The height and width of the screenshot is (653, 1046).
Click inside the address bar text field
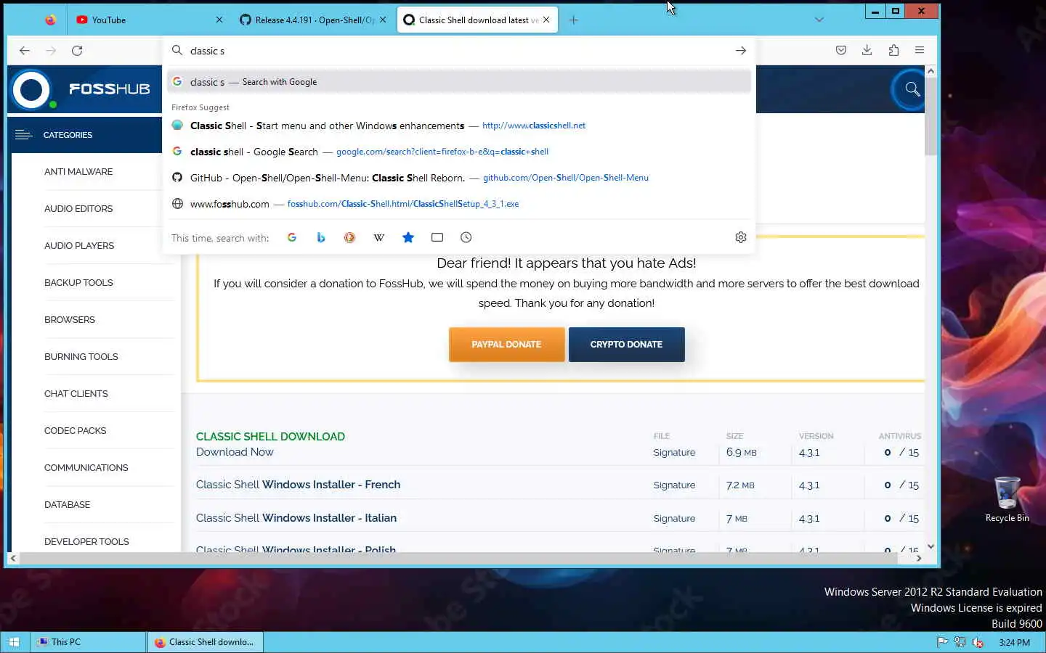pos(458,51)
